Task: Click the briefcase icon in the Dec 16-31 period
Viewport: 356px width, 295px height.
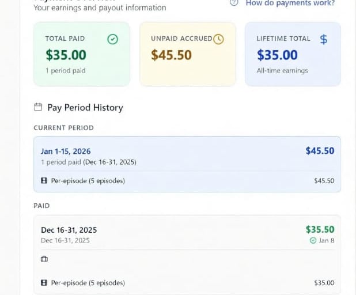Action: [x=44, y=259]
